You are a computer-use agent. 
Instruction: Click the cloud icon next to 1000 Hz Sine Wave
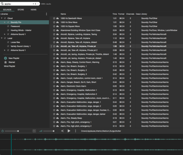click(57, 22)
